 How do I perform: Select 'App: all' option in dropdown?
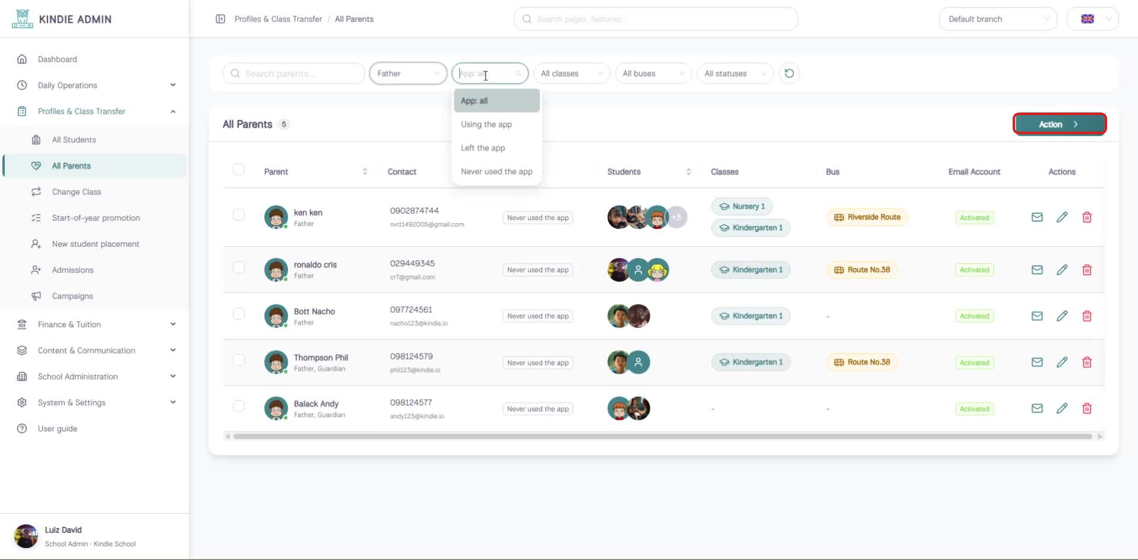(497, 101)
